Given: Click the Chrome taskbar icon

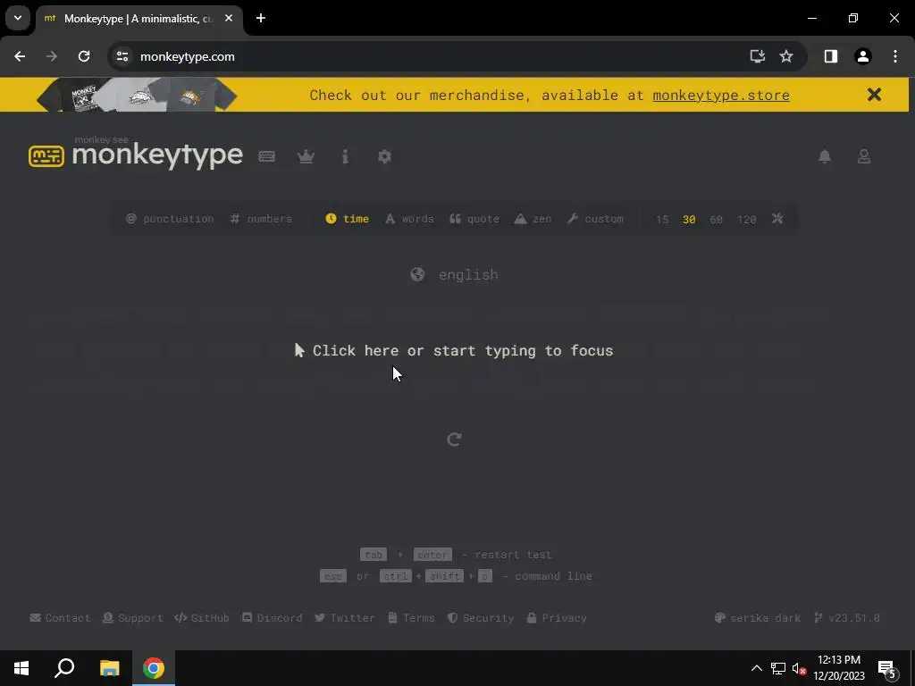Looking at the screenshot, I should [x=154, y=668].
